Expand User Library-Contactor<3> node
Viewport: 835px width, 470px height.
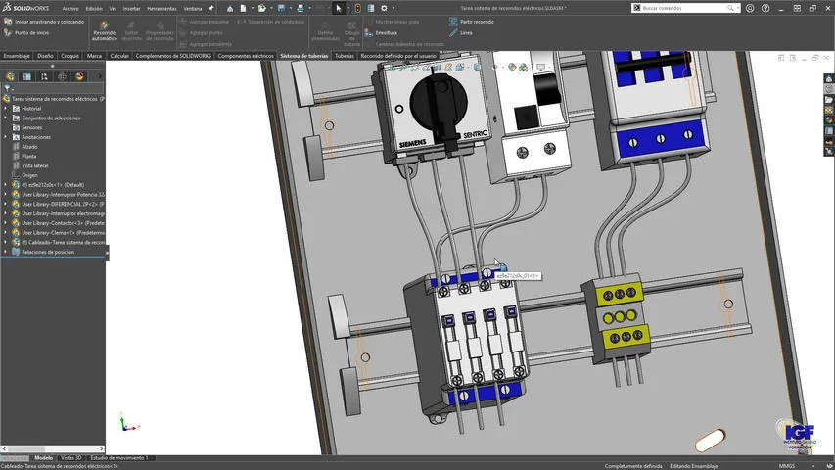click(x=5, y=223)
